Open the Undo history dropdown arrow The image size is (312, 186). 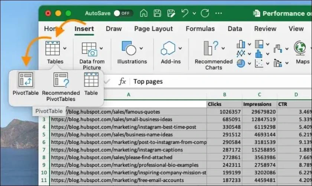click(x=194, y=13)
